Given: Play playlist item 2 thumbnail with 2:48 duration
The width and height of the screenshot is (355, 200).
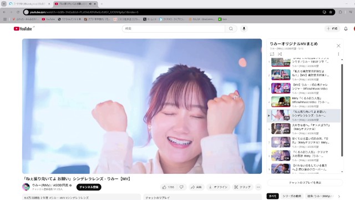Looking at the screenshot, I should [281, 75].
